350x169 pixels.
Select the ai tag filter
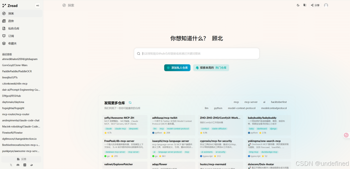pos(264,102)
